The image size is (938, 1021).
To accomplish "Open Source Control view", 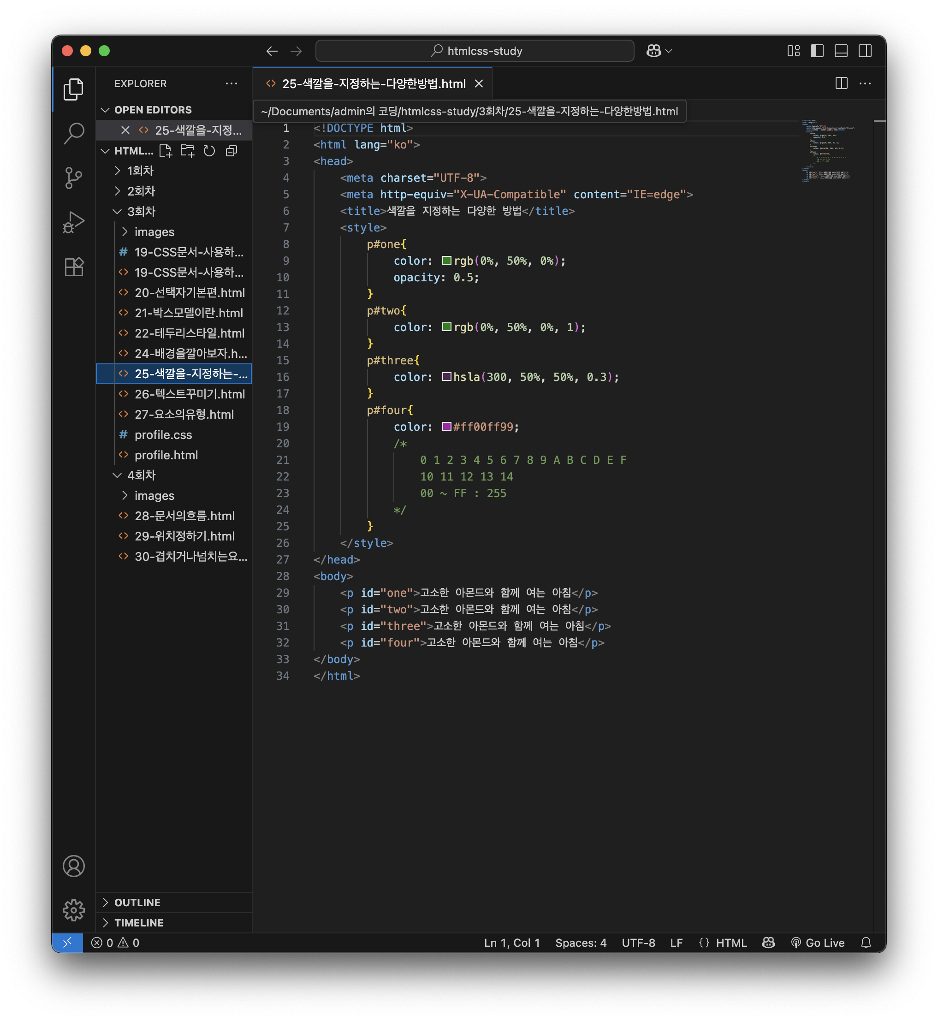I will tap(74, 178).
